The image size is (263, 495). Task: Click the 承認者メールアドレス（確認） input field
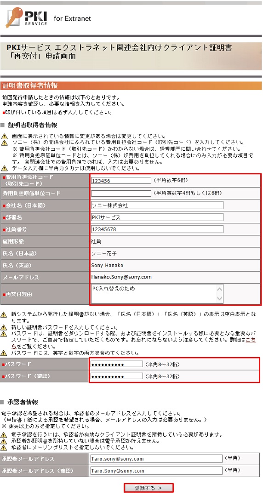point(156,471)
